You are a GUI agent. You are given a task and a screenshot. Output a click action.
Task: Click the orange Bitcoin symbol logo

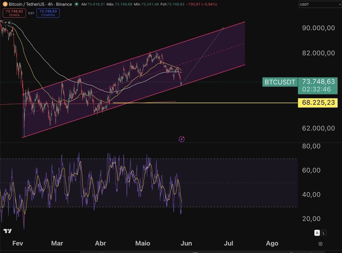tap(5, 4)
